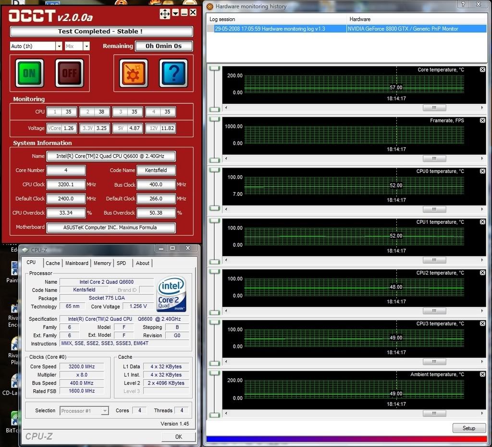Click right scroll arrow under CPU0 temperature graph
Image resolution: width=492 pixels, height=447 pixels.
click(482, 209)
